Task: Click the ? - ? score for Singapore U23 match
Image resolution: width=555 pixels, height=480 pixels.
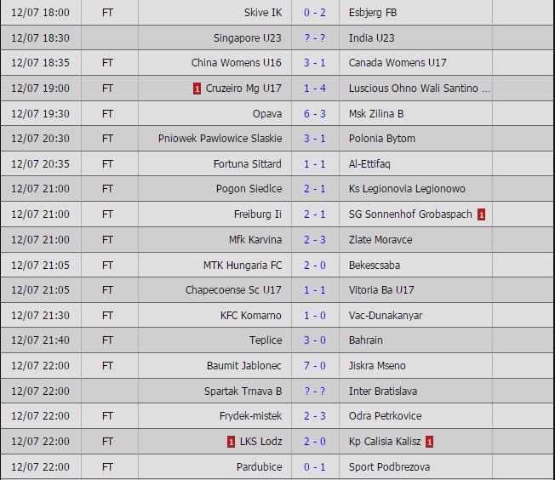Action: pos(314,38)
